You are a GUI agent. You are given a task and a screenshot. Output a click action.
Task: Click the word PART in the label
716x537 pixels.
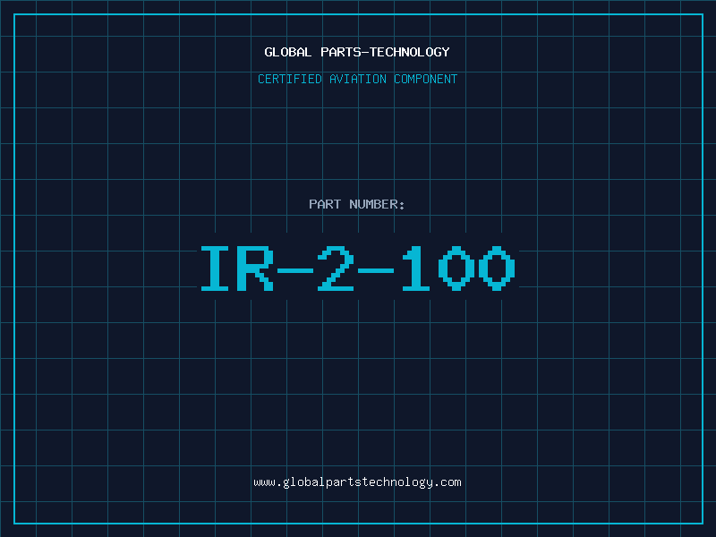click(324, 204)
